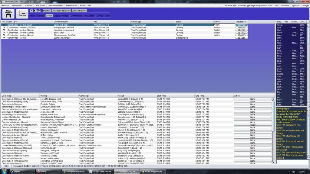This screenshot has width=310, height=174.
Task: Sort completed matches by Start Time header
Action: tap(163, 96)
